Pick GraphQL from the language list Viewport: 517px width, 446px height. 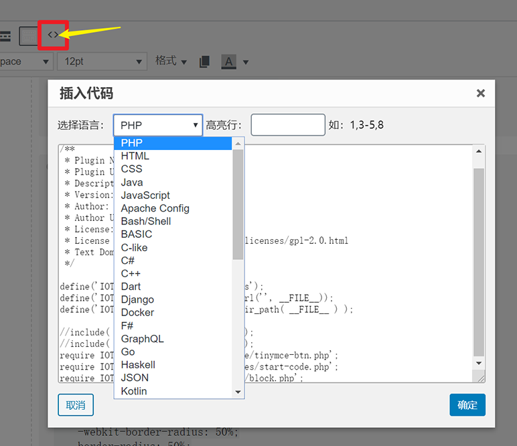click(x=173, y=339)
